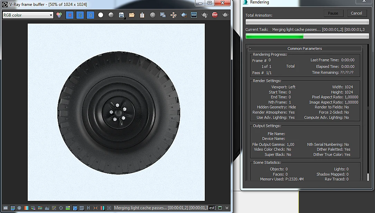This screenshot has height=213, width=375.
Task: Open the RGB color channel dropdown
Action: 28,15
